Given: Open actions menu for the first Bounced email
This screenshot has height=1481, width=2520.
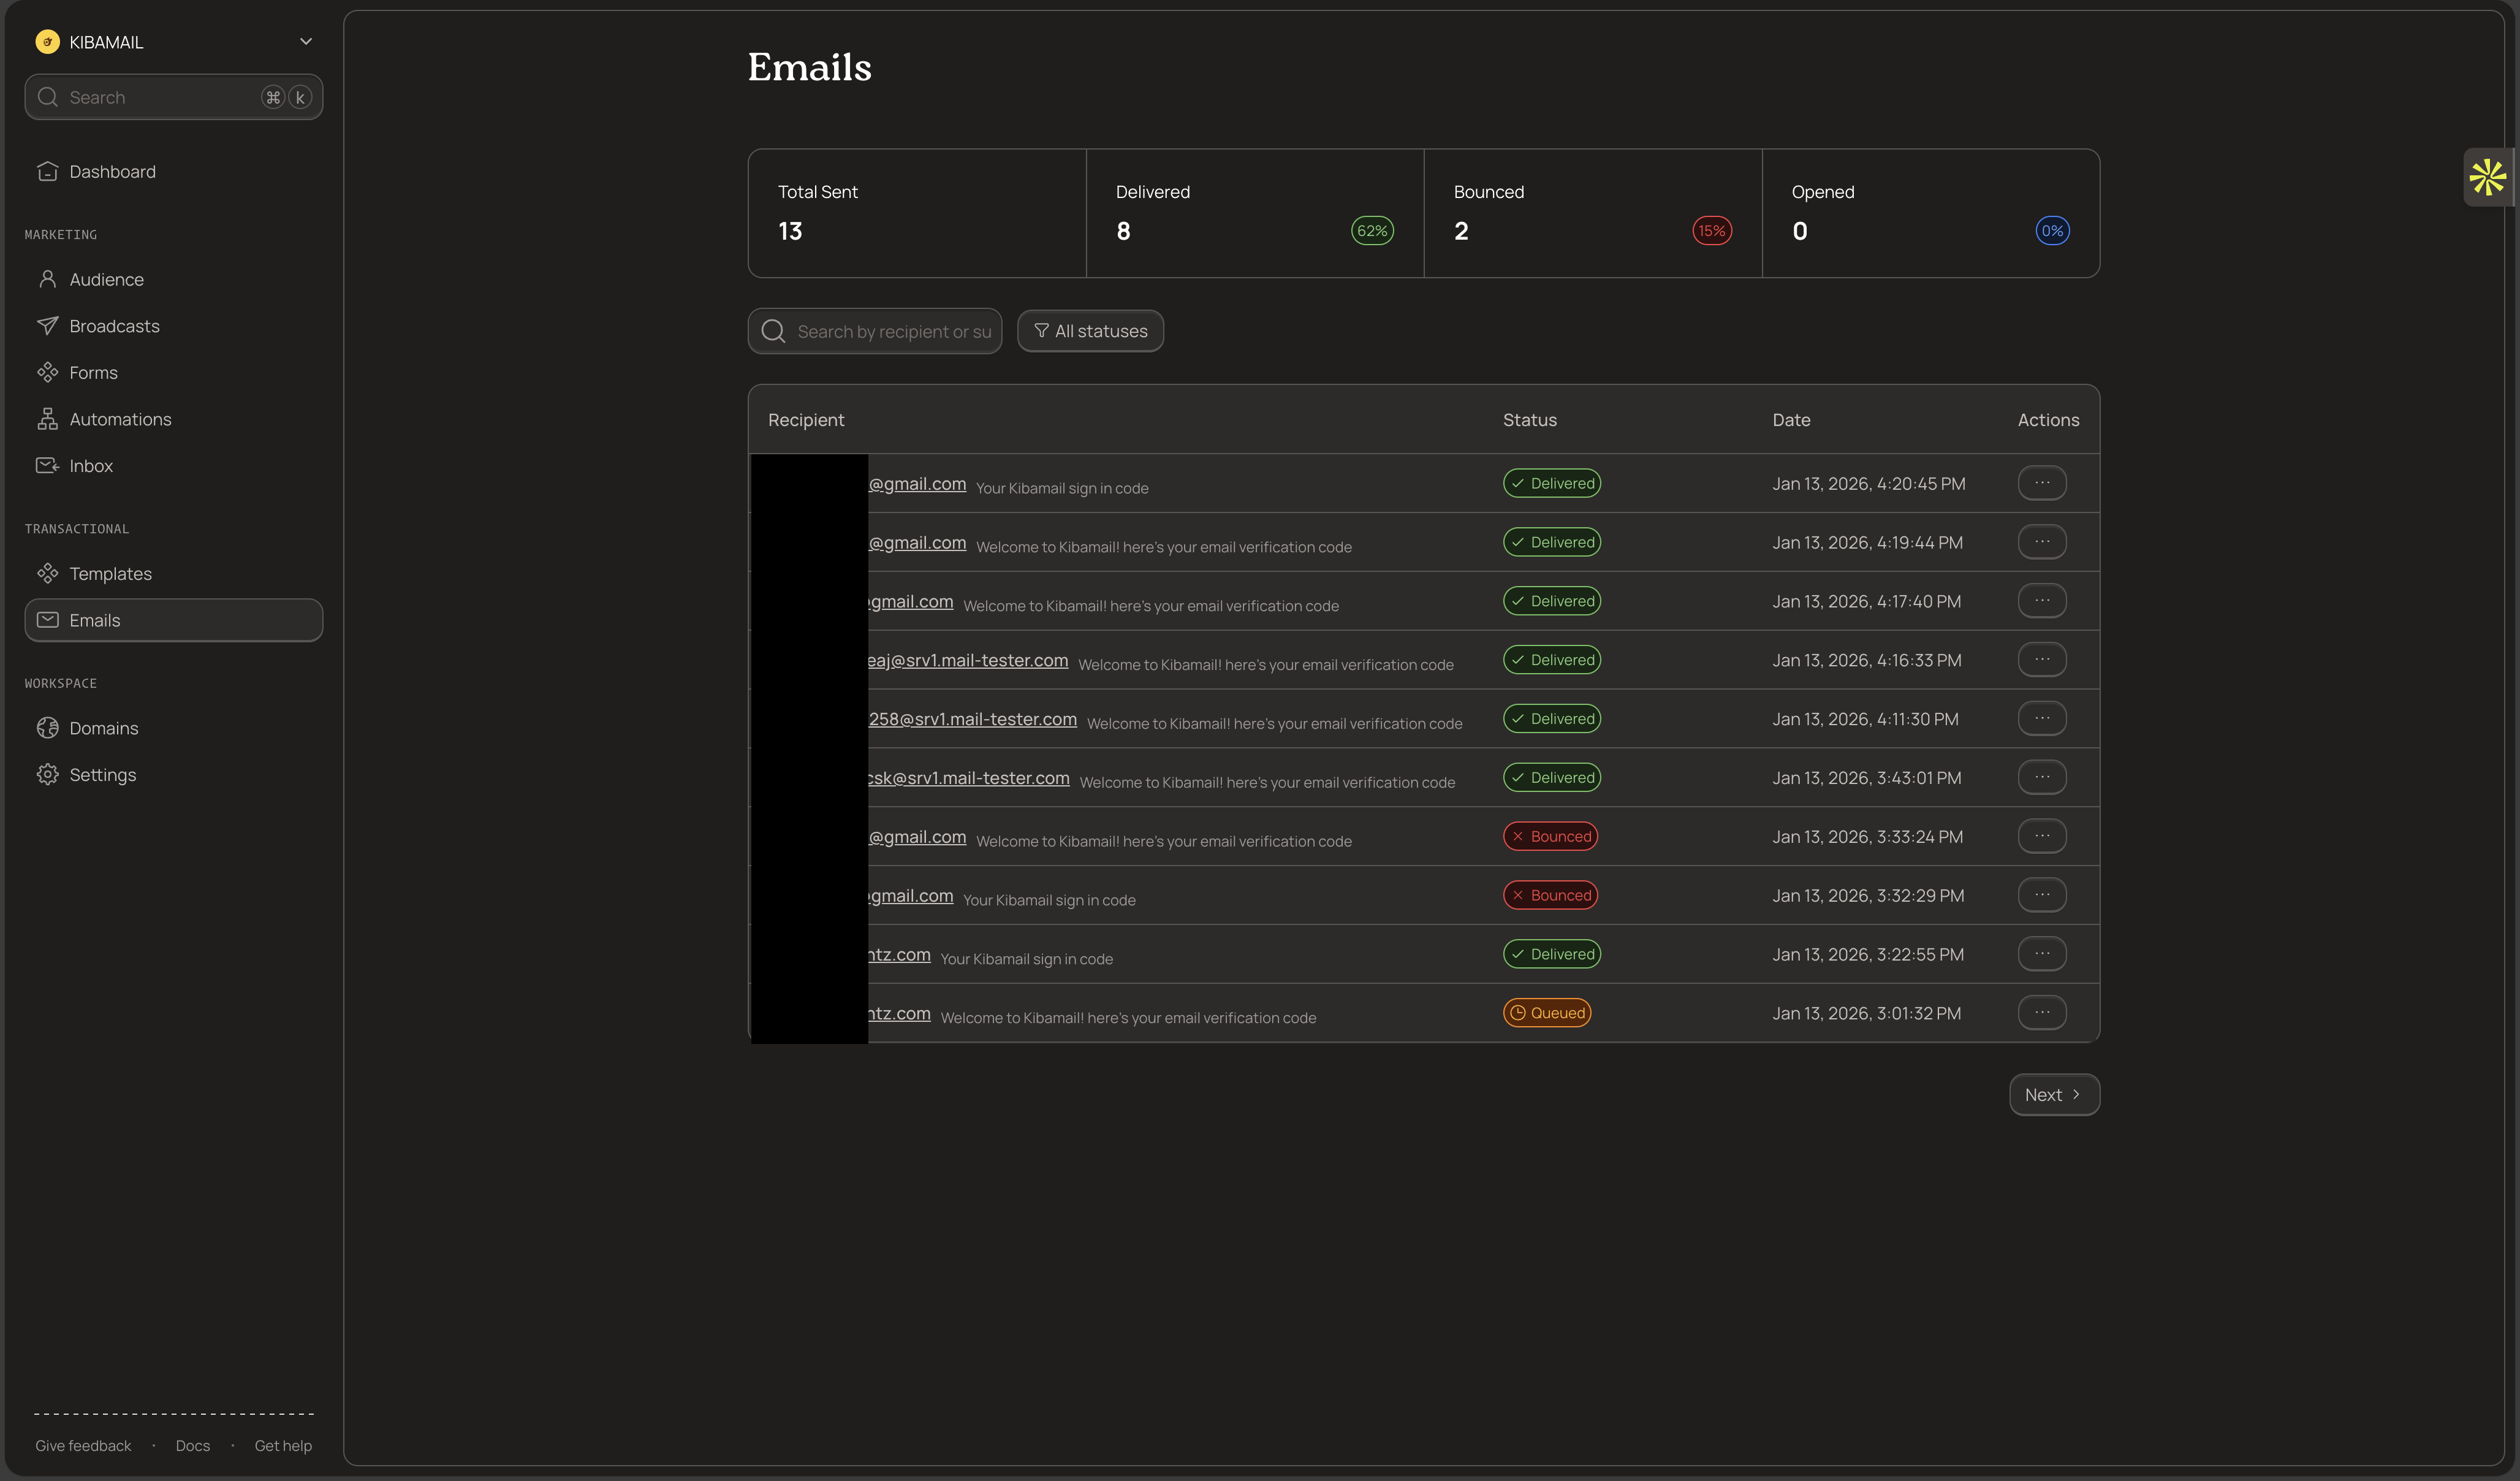Looking at the screenshot, I should coord(2042,836).
